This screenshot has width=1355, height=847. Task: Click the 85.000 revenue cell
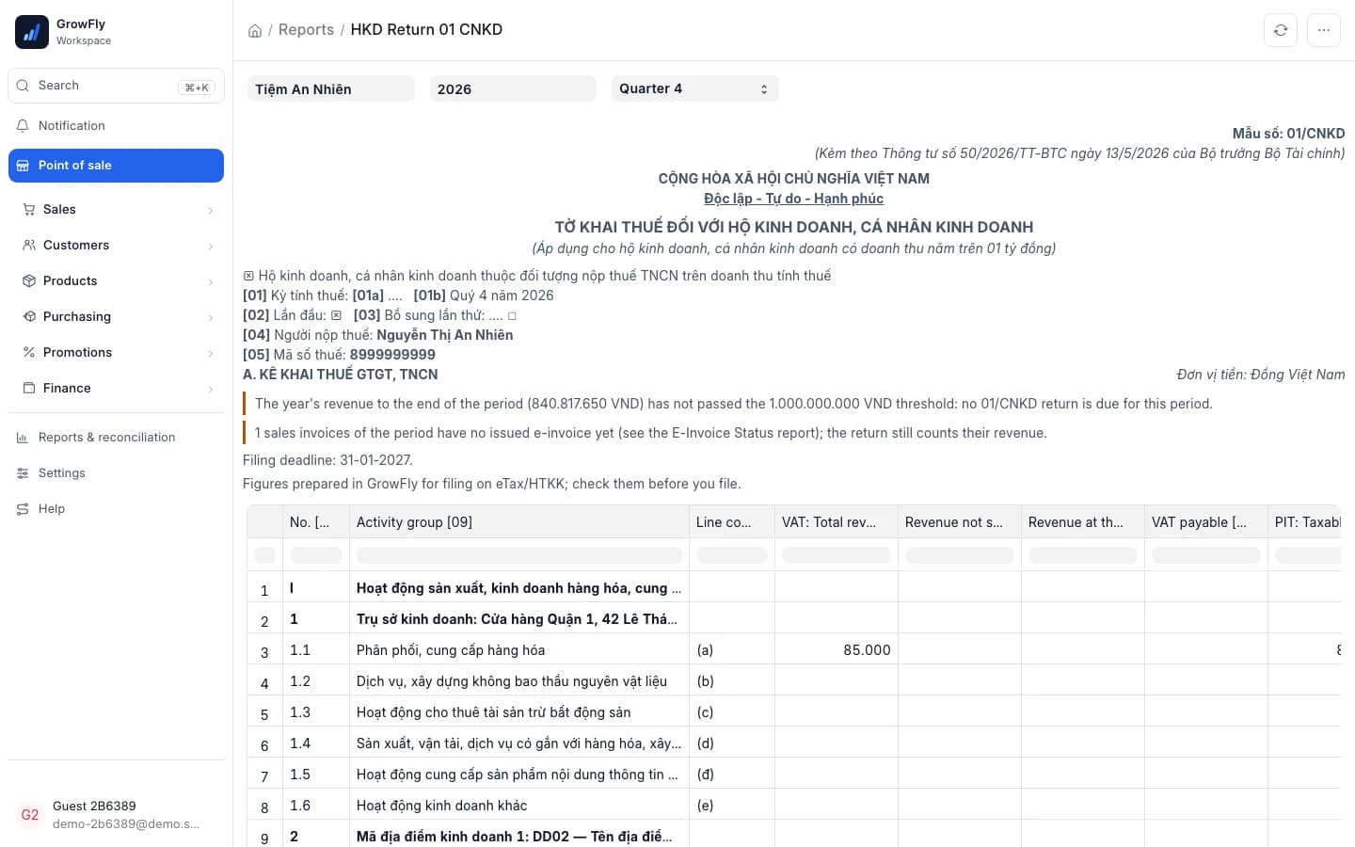pyautogui.click(x=836, y=650)
